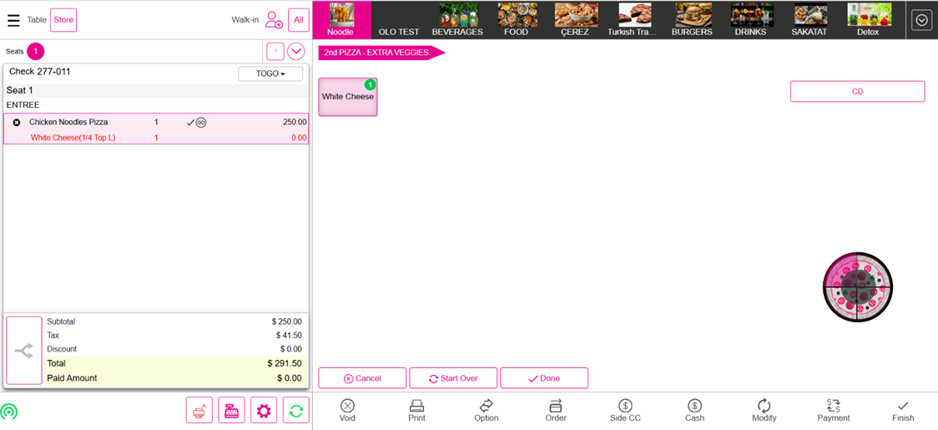Click the split check arrows button
This screenshot has height=430, width=938.
(x=24, y=351)
